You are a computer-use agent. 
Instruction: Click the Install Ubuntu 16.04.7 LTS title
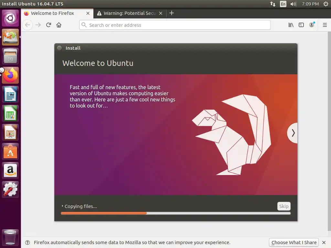(x=33, y=4)
